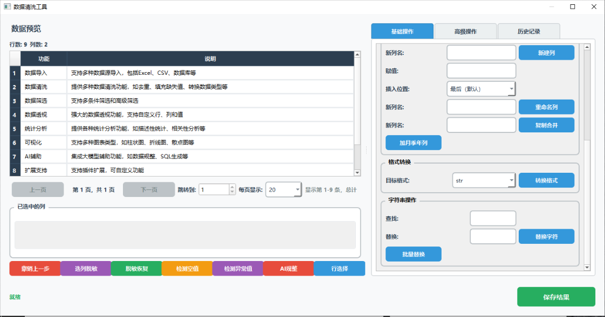Open the 历史记录 tab

coord(528,31)
